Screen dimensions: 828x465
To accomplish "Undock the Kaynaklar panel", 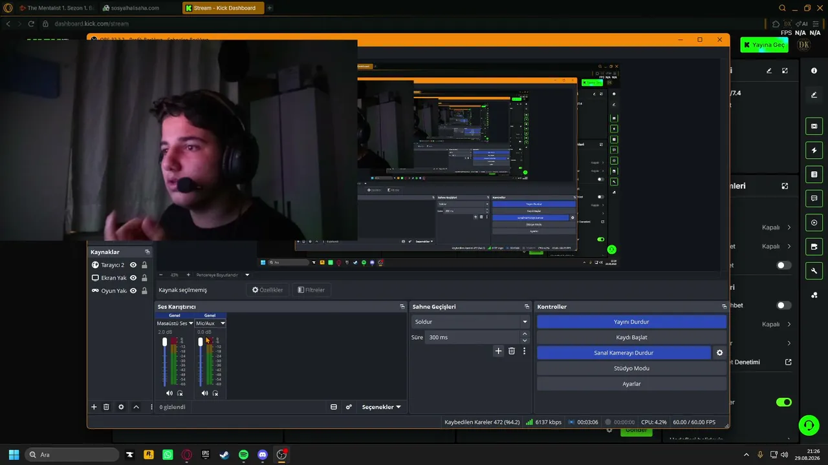I will (x=147, y=252).
